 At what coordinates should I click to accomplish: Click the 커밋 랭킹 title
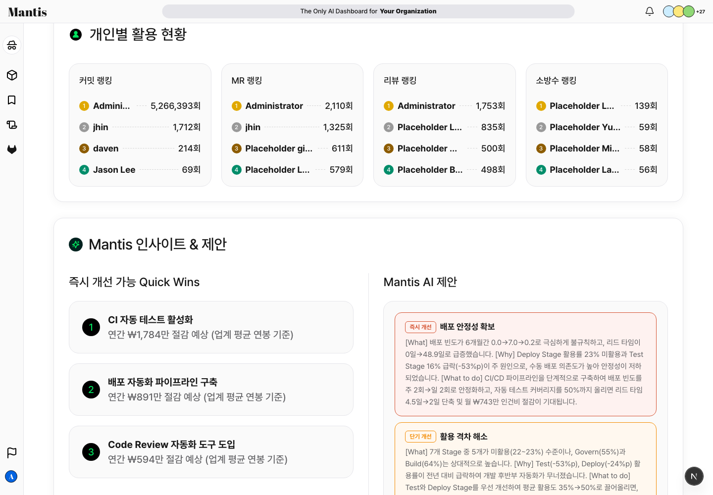96,81
